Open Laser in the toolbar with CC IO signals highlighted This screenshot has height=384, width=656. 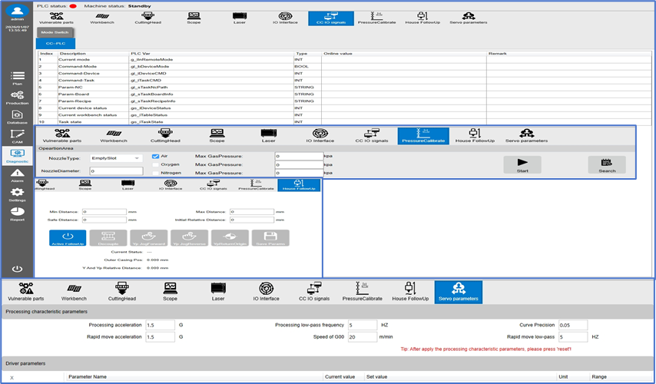240,18
